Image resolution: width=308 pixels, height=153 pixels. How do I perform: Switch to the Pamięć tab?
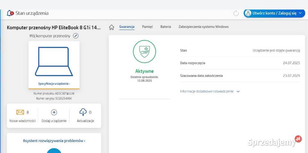coord(147,27)
